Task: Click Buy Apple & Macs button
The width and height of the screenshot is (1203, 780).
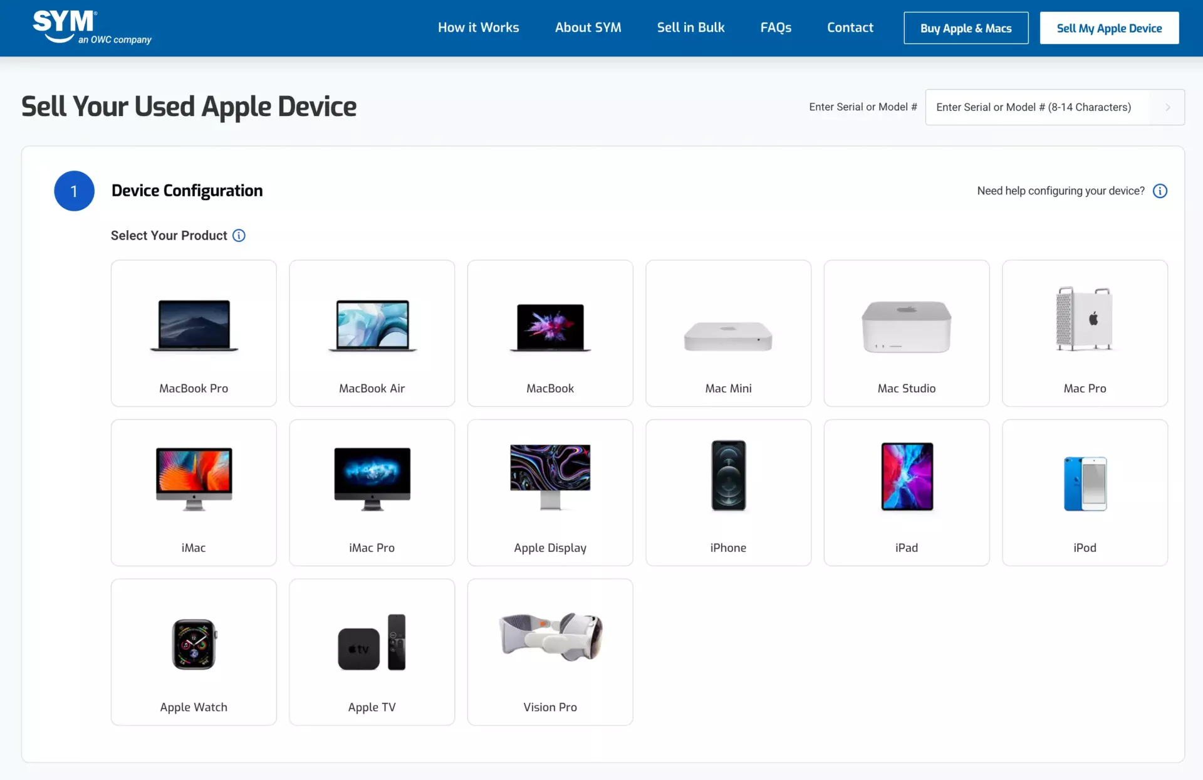Action: pyautogui.click(x=966, y=28)
